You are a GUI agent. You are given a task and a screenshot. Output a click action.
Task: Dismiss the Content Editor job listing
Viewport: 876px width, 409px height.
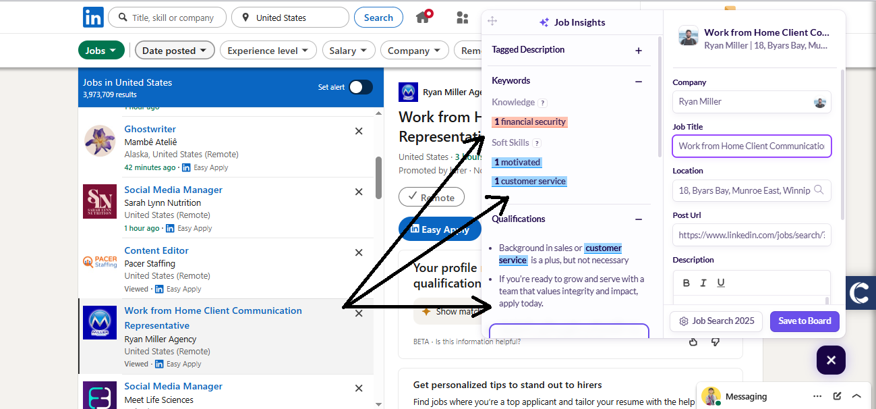(359, 252)
